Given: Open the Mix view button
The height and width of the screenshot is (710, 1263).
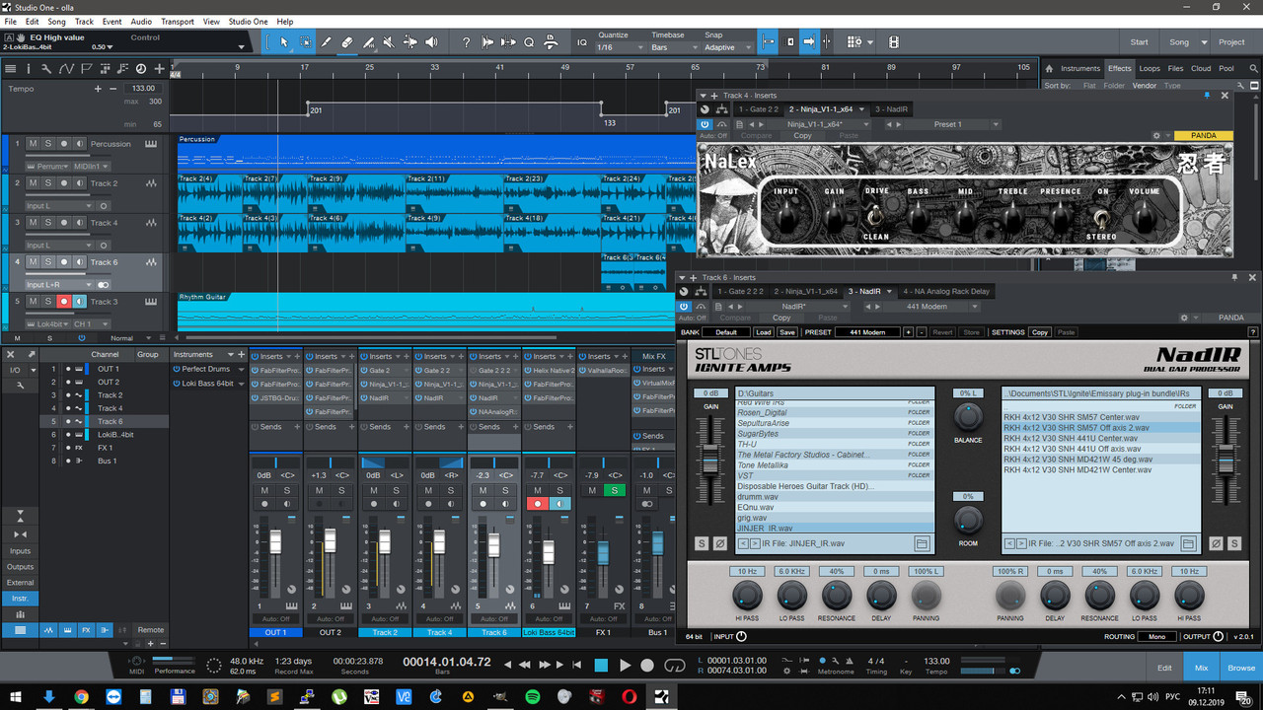Looking at the screenshot, I should (1202, 668).
